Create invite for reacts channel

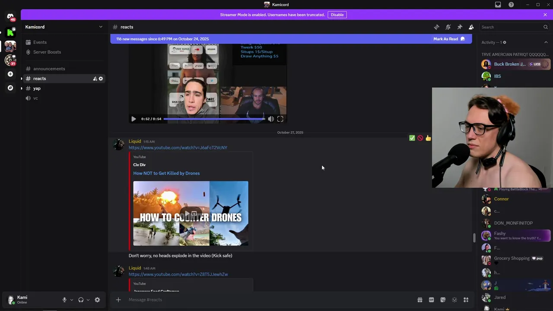point(95,79)
